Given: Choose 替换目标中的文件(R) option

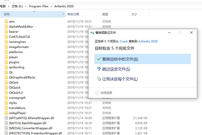Looking at the screenshot, I should (x=143, y=59).
